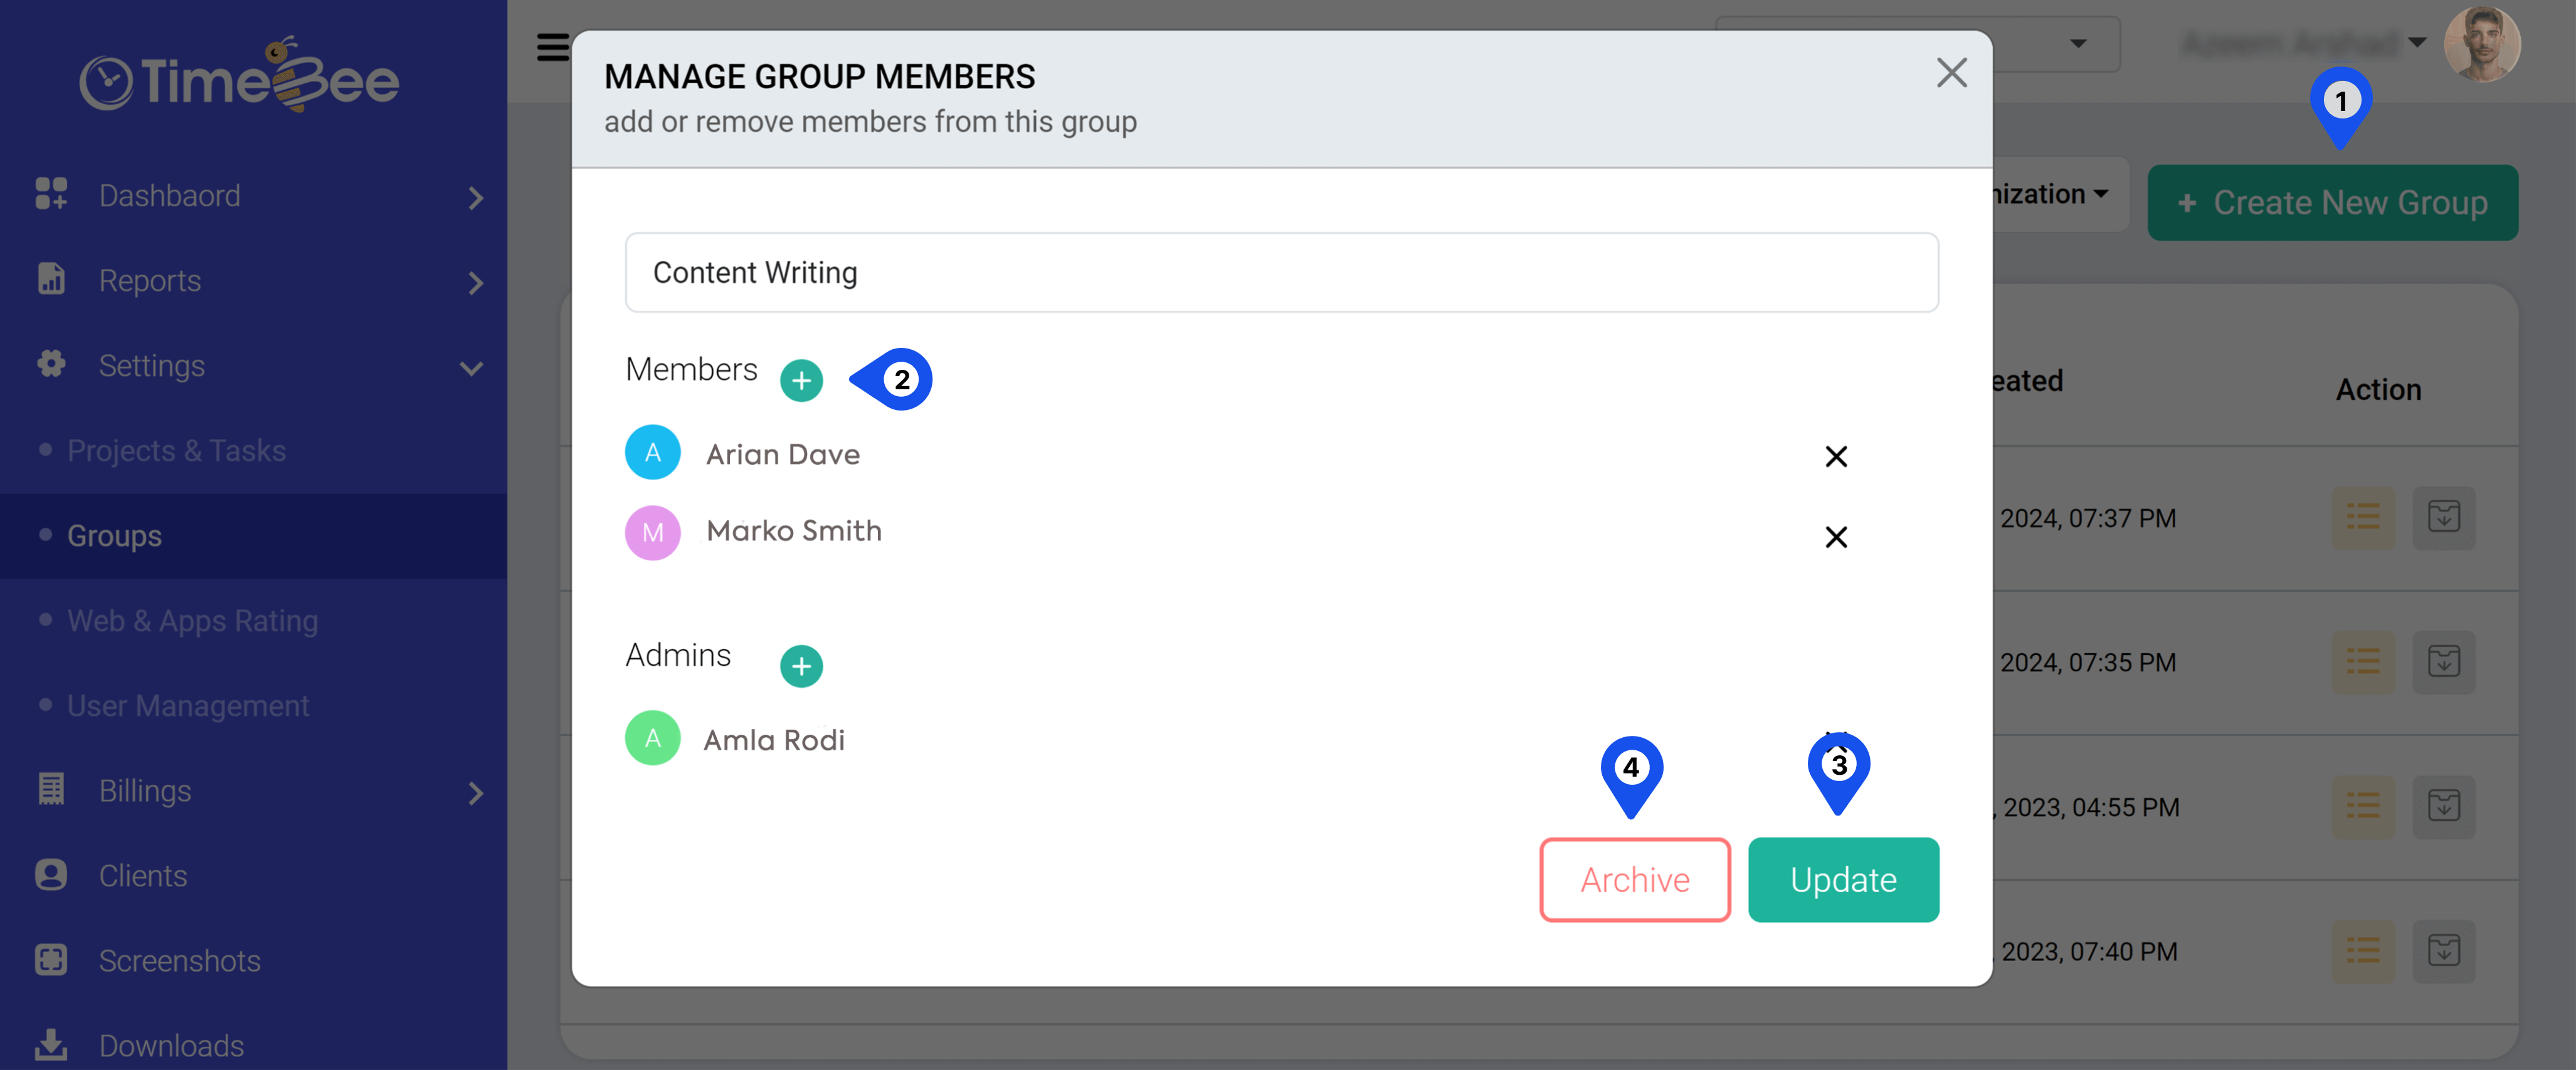Select Groups in the sidebar menu
This screenshot has height=1070, width=2576.
[113, 535]
